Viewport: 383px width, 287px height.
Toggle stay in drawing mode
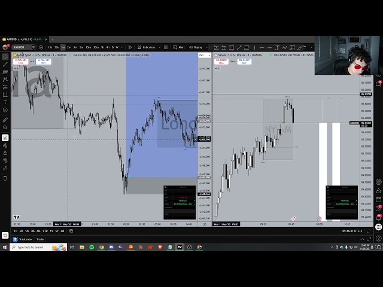(5, 145)
